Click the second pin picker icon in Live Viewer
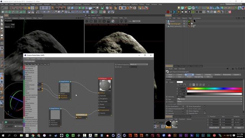 click(x=126, y=21)
